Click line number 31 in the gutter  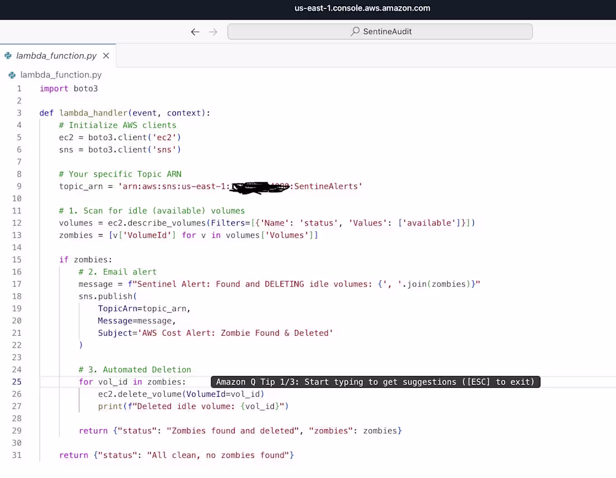16,455
